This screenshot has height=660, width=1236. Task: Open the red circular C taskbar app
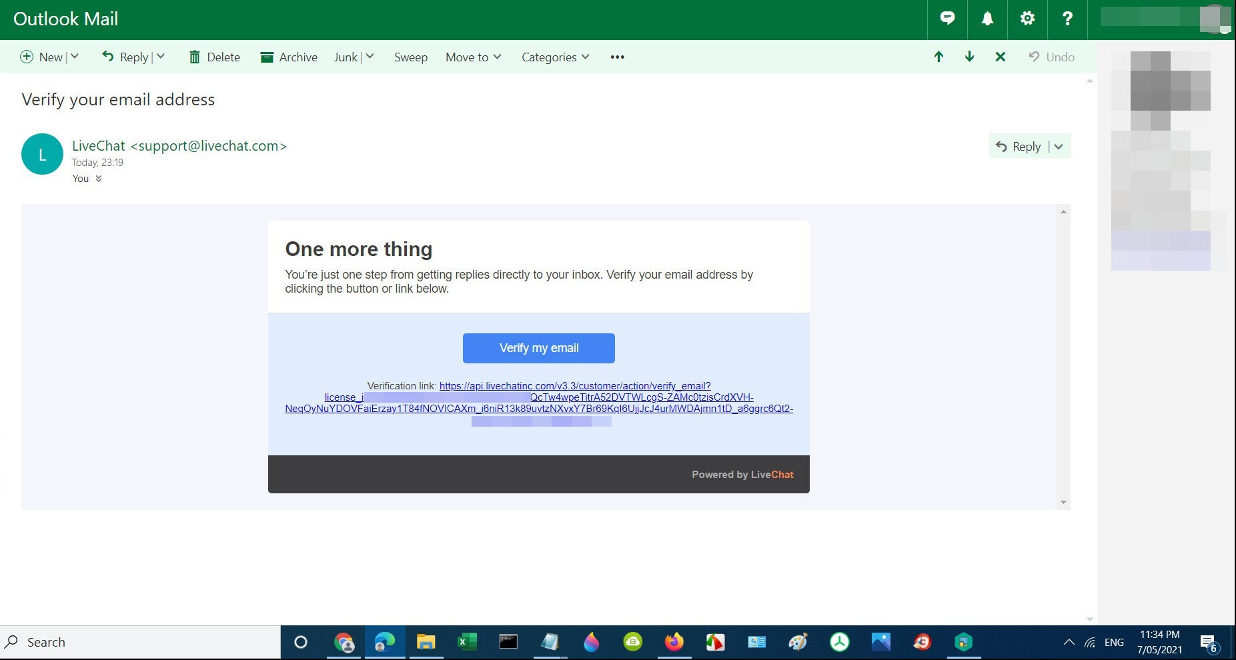click(x=922, y=643)
